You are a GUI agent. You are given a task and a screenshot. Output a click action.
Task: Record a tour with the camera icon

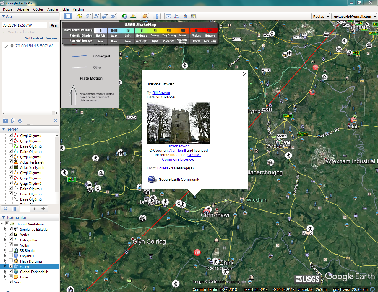(113, 16)
